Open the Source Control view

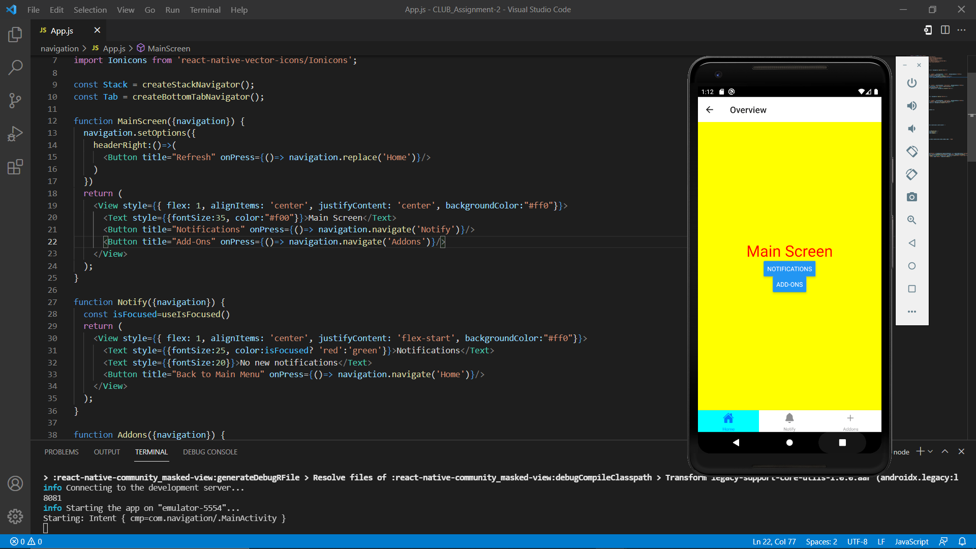[x=15, y=100]
